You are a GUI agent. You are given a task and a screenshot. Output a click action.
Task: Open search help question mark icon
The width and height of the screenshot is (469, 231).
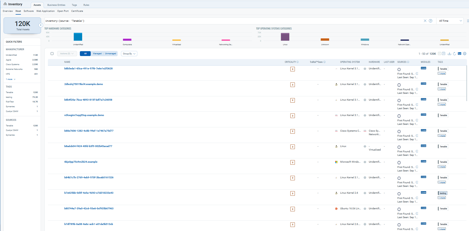click(430, 21)
